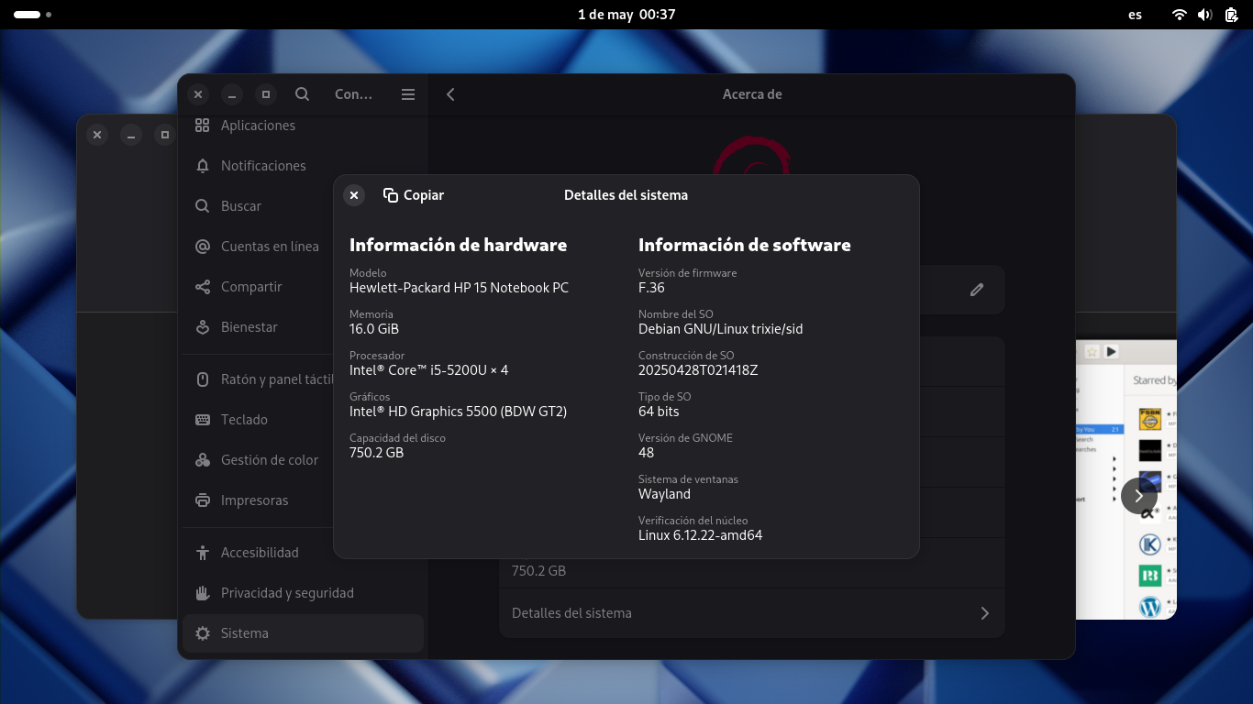The width and height of the screenshot is (1253, 704).
Task: Expand the Detalles del sistema row
Action: pyautogui.click(x=752, y=613)
